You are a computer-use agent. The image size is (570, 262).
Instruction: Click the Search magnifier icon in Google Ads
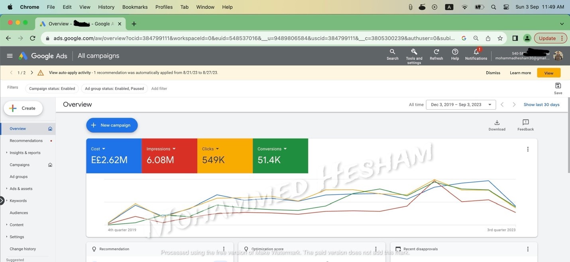[x=392, y=52]
